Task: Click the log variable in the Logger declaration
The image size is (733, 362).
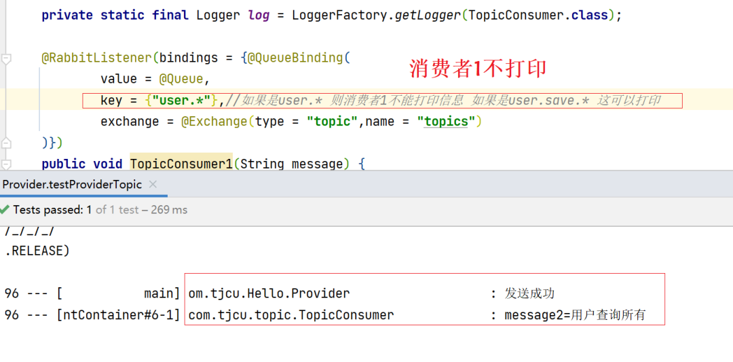Action: click(259, 16)
